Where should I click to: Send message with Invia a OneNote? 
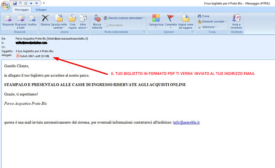tap(236, 21)
